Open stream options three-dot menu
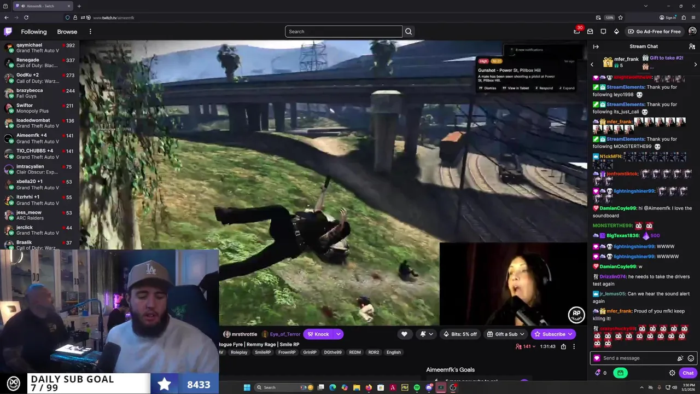 pyautogui.click(x=574, y=346)
